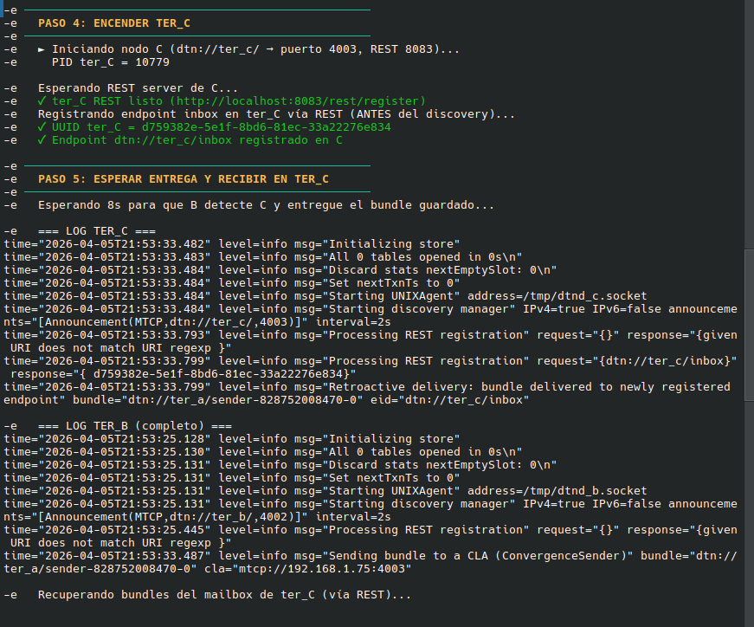Click the "Recuperando bundles del mailbox" line
Image resolution: width=754 pixels, height=627 pixels.
coord(224,595)
